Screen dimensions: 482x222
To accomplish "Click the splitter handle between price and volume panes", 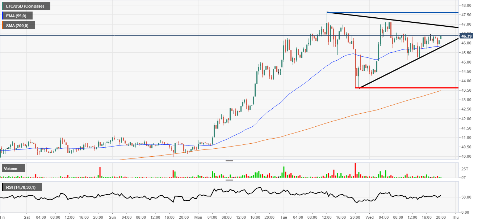I will 229,161.
